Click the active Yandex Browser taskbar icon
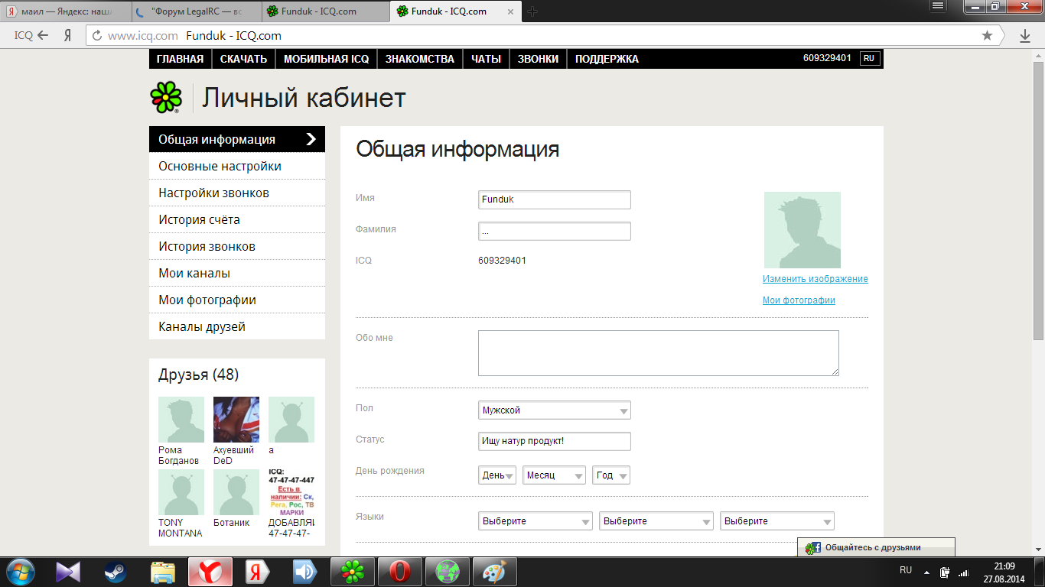1045x587 pixels. pos(210,572)
